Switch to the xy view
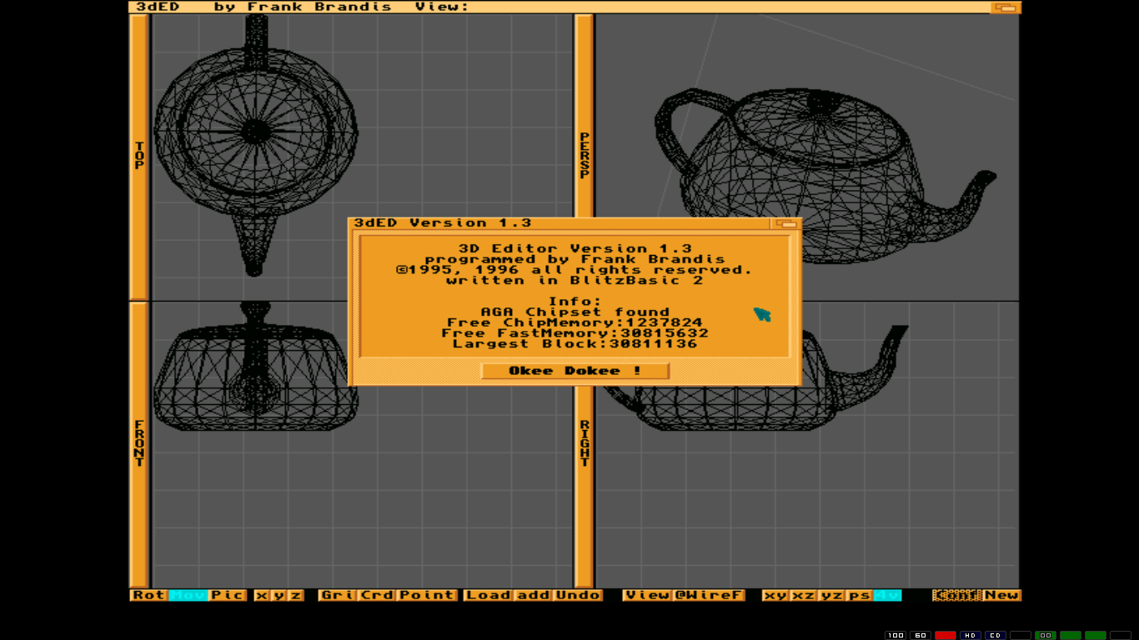This screenshot has width=1139, height=640. point(775,595)
